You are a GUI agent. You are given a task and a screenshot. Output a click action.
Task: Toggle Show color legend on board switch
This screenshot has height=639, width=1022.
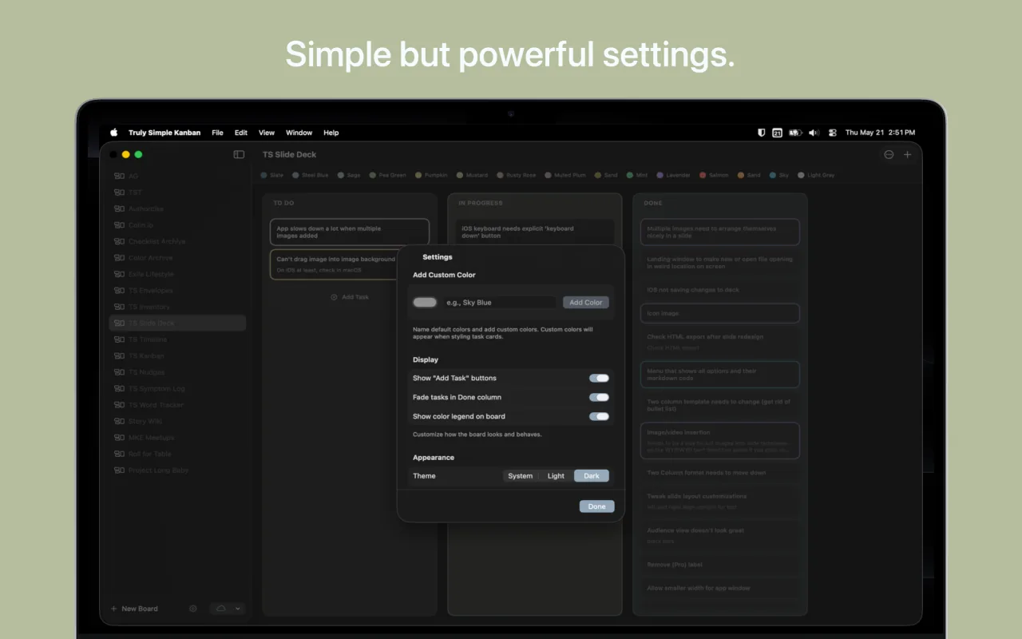(x=599, y=417)
